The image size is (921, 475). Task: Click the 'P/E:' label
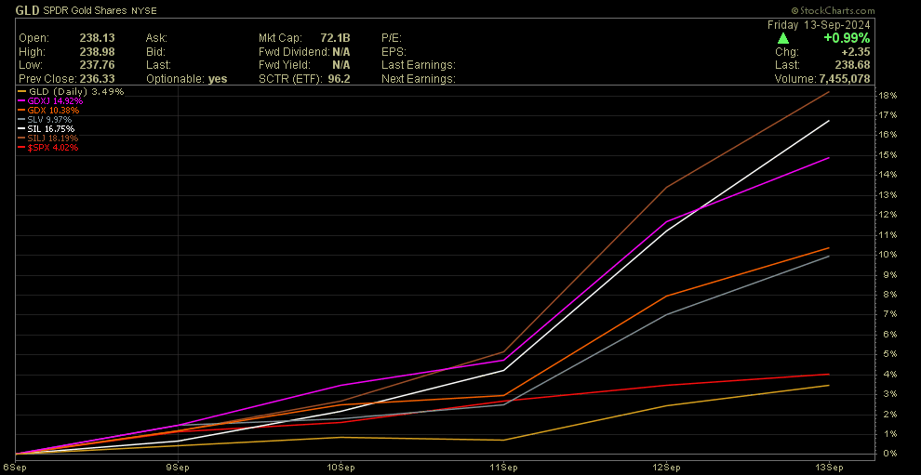[391, 38]
